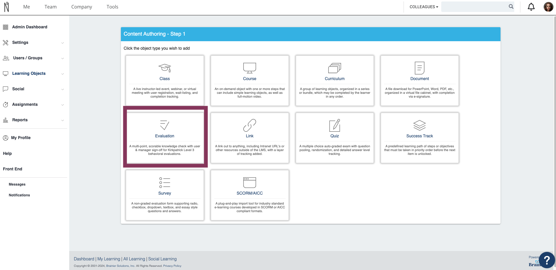Viewport: 556px width, 270px height.
Task: Select the Course object type title
Action: coord(250,79)
